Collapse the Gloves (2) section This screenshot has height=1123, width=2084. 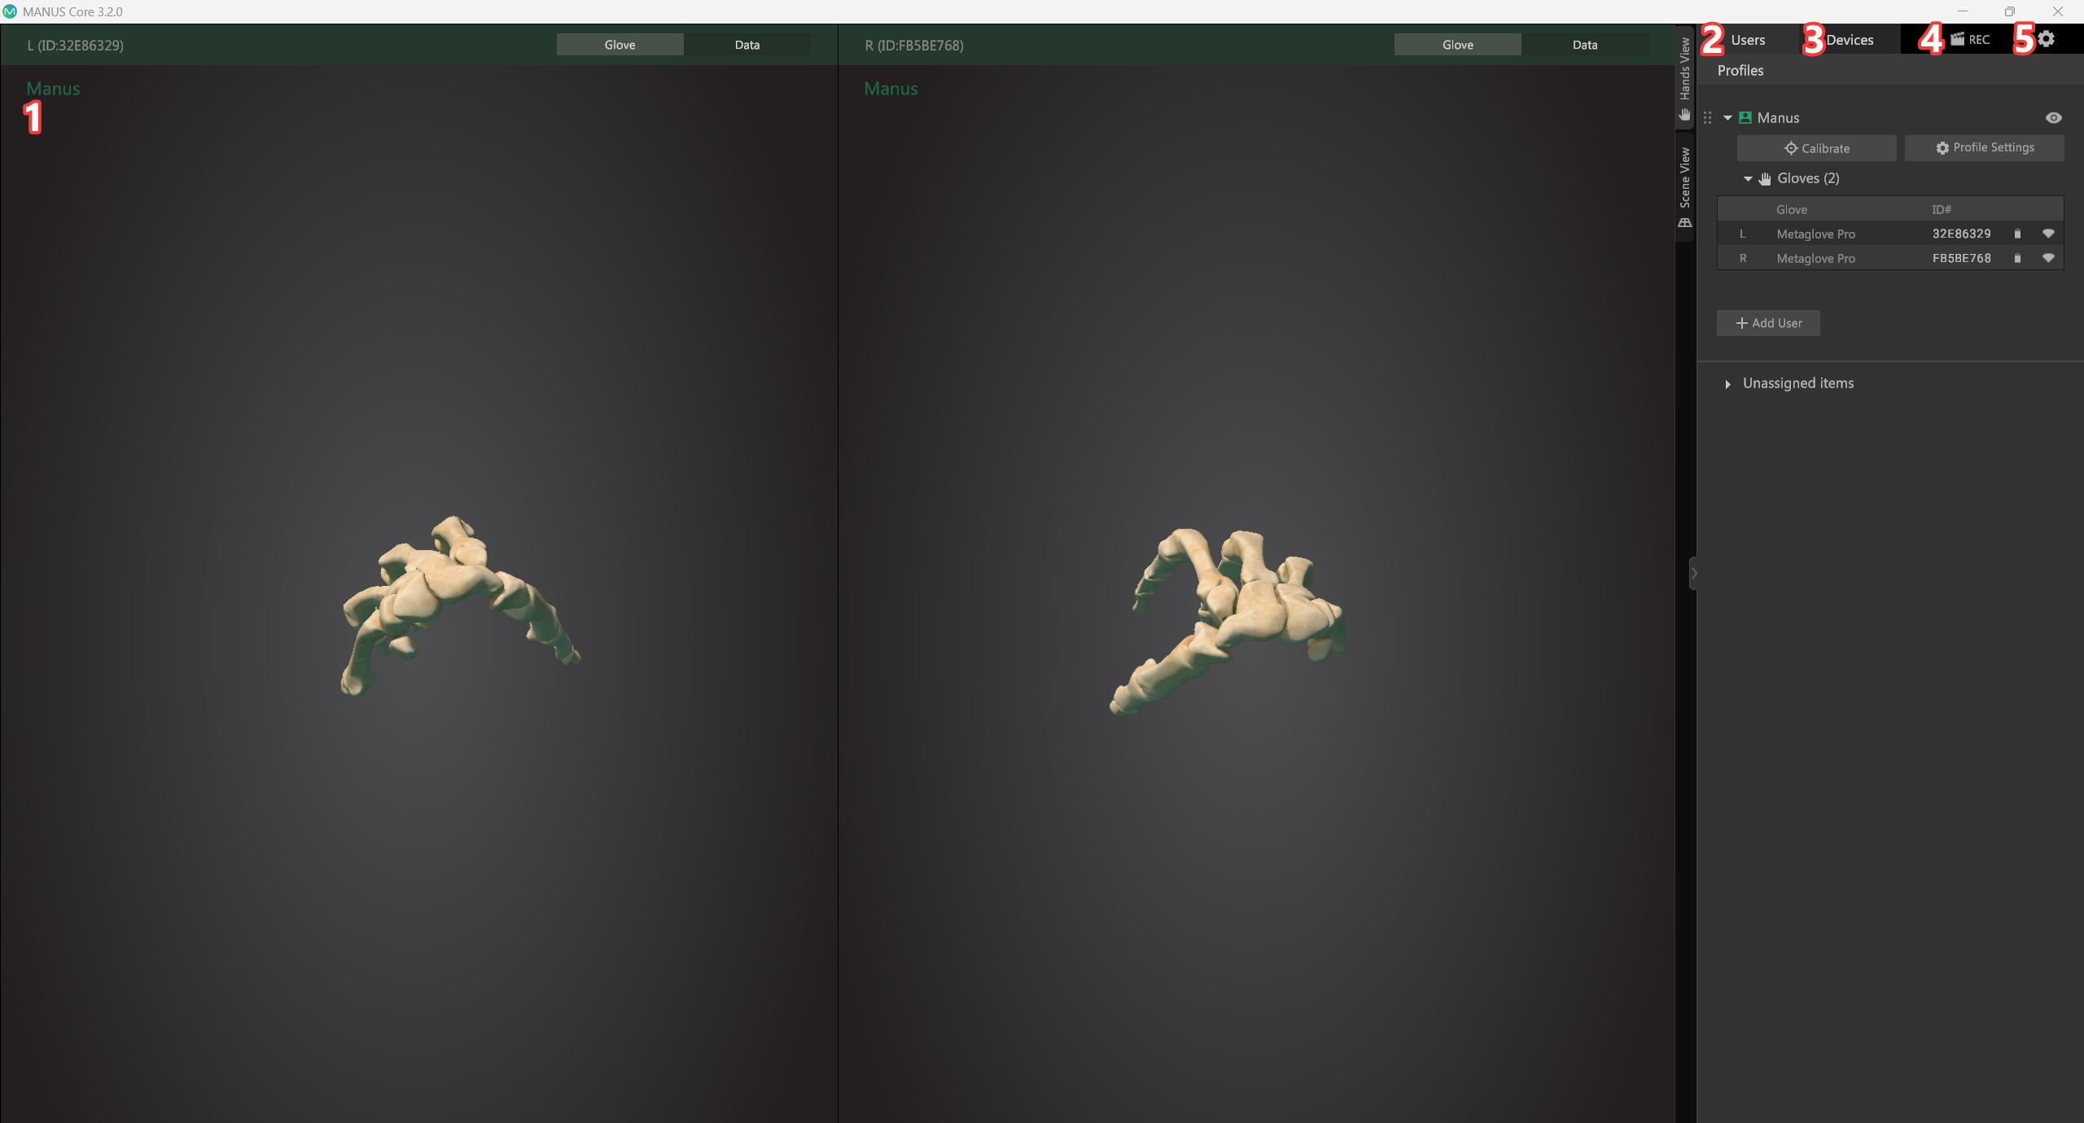coord(1748,179)
